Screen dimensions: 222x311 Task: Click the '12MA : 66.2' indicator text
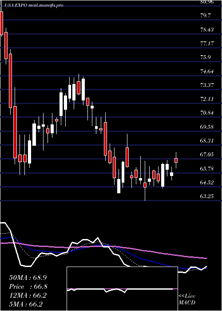click(28, 295)
